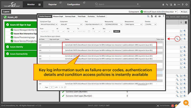The image size is (191, 108).
Task: Open the Configuration menu
Action: (x=74, y=5)
